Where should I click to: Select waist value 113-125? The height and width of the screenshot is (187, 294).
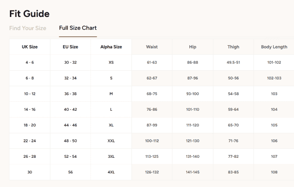(152, 156)
